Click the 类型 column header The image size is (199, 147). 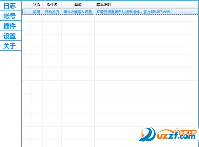click(x=78, y=5)
